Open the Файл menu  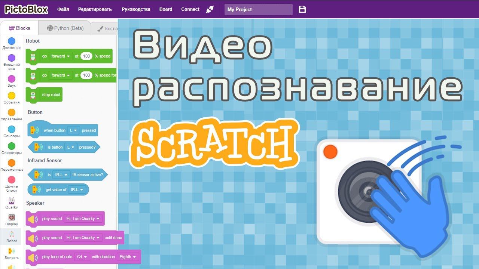click(x=63, y=9)
